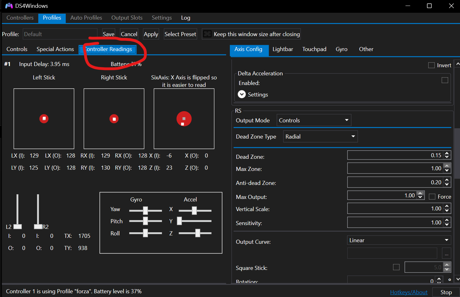Click the Save profile button

coord(109,34)
